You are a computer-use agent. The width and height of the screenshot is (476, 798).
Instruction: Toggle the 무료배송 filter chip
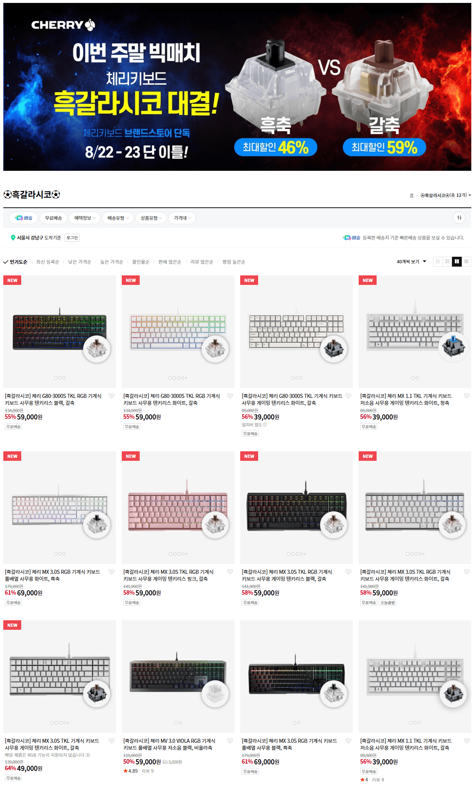(x=53, y=218)
